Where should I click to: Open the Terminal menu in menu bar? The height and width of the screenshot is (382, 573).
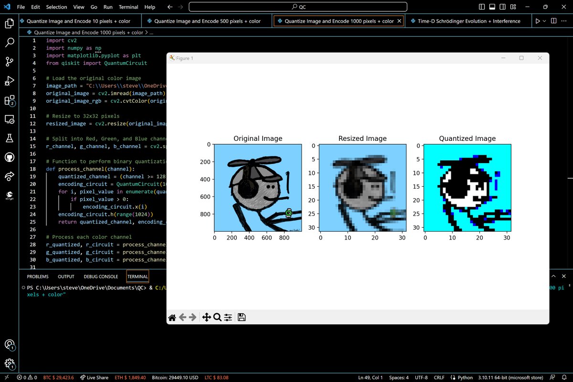coord(128,7)
